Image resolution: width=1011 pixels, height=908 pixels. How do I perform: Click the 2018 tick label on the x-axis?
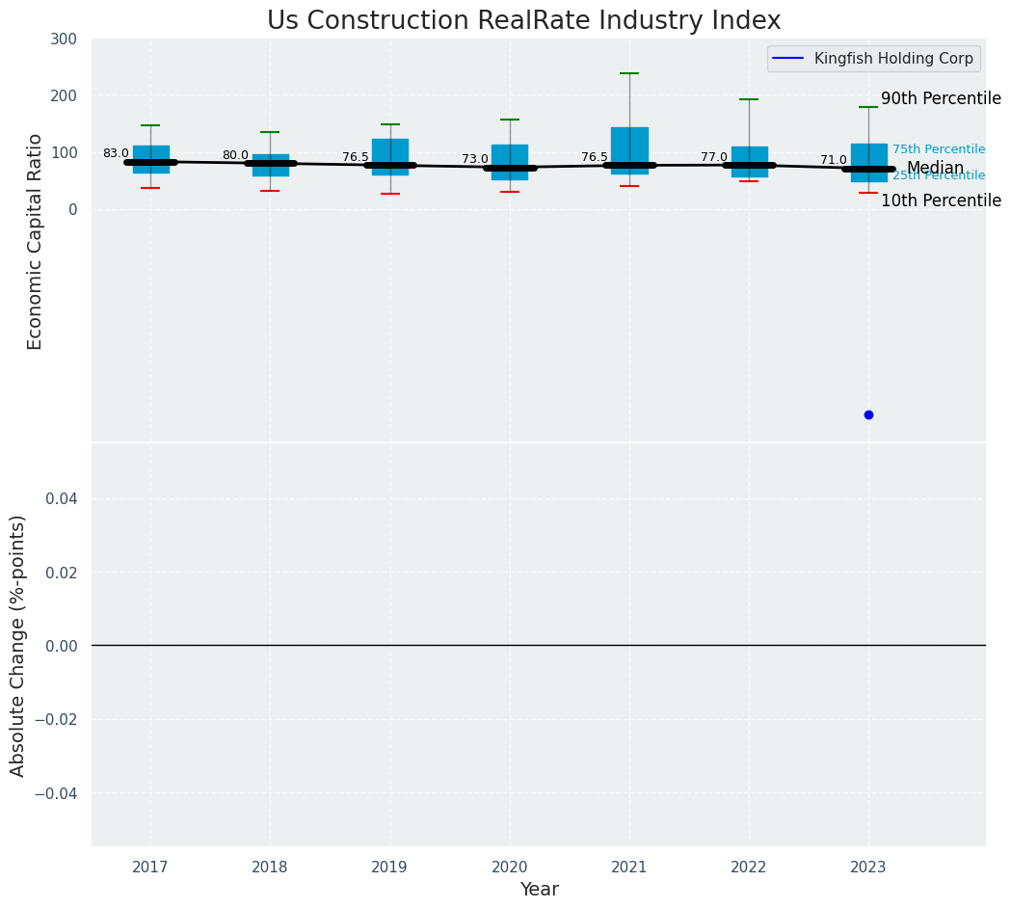tap(270, 868)
